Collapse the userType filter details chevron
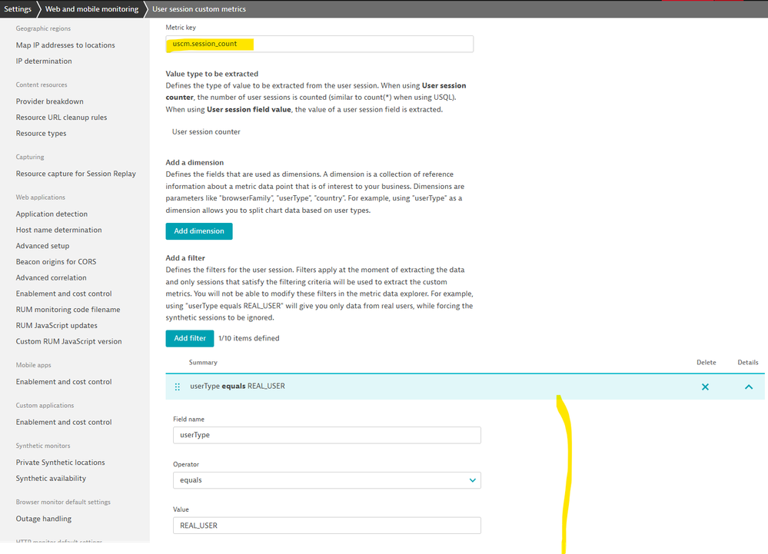This screenshot has width=768, height=554. coord(748,386)
